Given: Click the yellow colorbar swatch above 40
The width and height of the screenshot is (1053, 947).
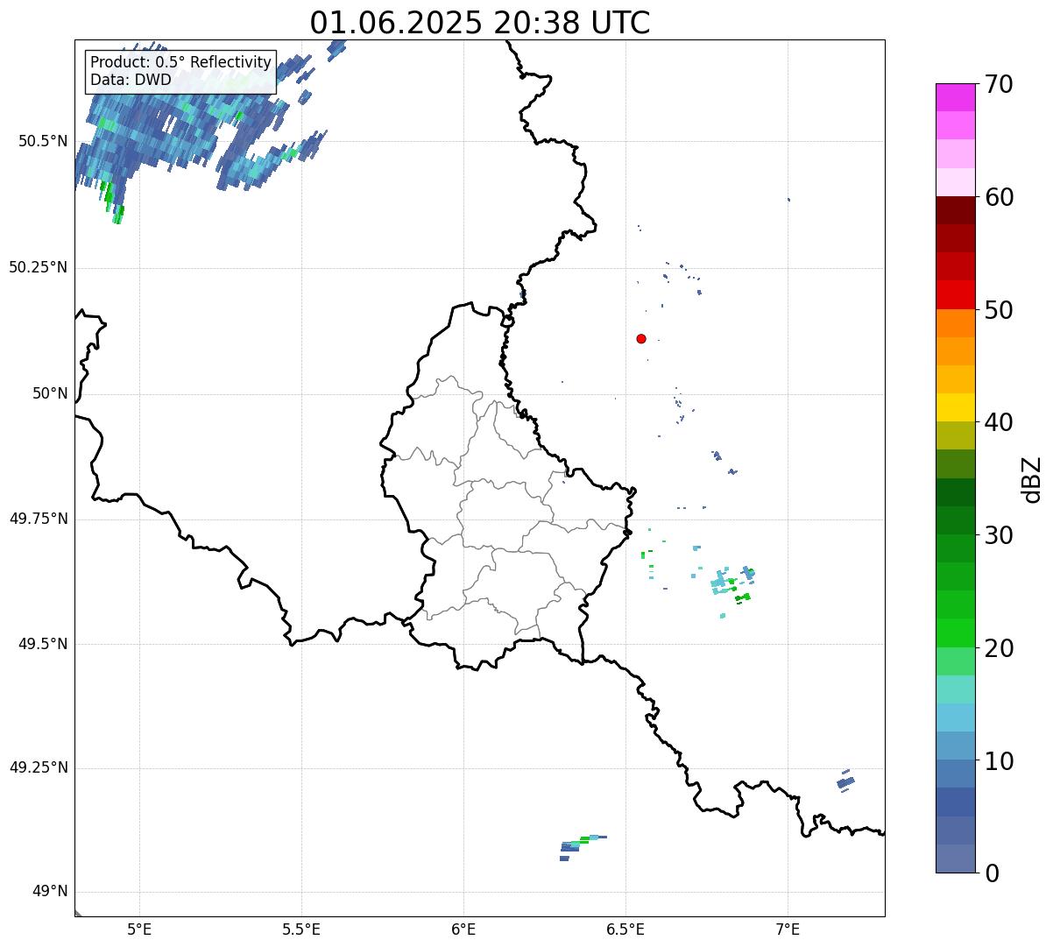Looking at the screenshot, I should pyautogui.click(x=956, y=407).
